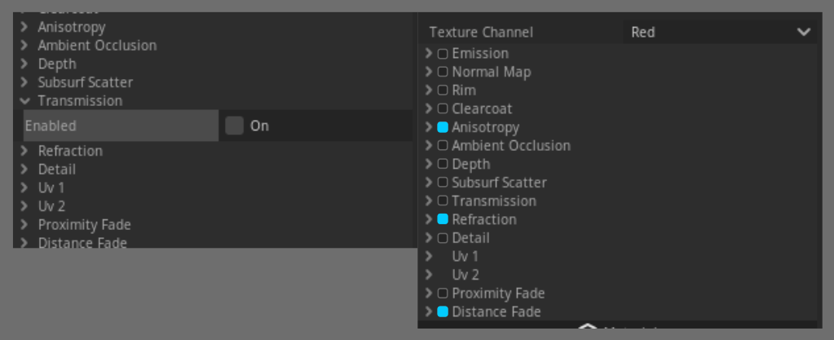Expand the Rim section arrow
Image resolution: width=834 pixels, height=340 pixels.
(429, 91)
